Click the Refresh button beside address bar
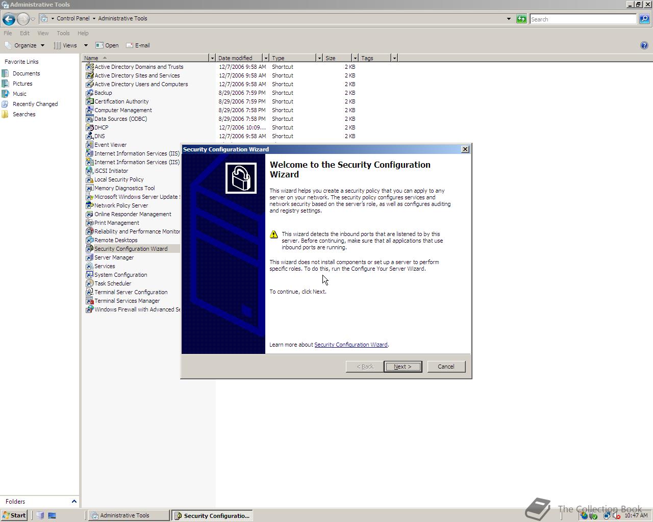 coord(521,19)
